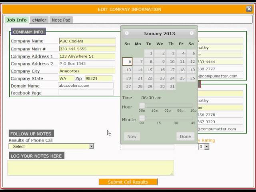Screen dimensions: 256x192
Task: Select January 4 in calendar
Action: (181, 53)
